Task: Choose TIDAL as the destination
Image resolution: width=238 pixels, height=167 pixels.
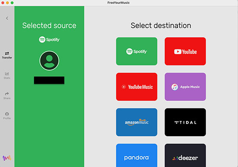Action: click(185, 122)
